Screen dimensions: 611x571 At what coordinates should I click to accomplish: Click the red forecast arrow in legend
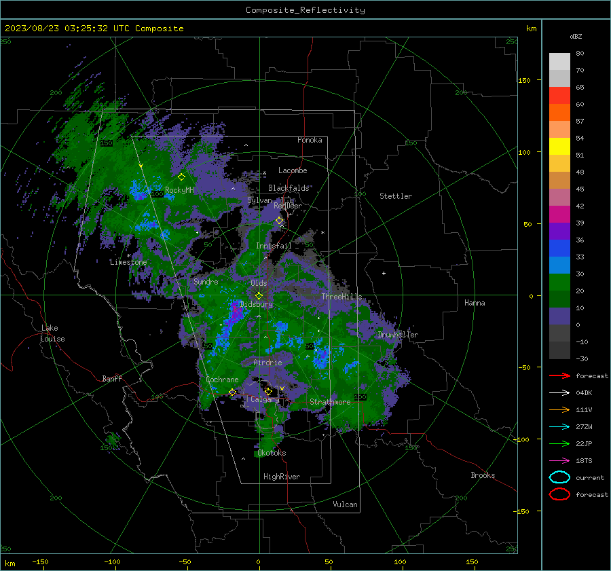pos(559,375)
